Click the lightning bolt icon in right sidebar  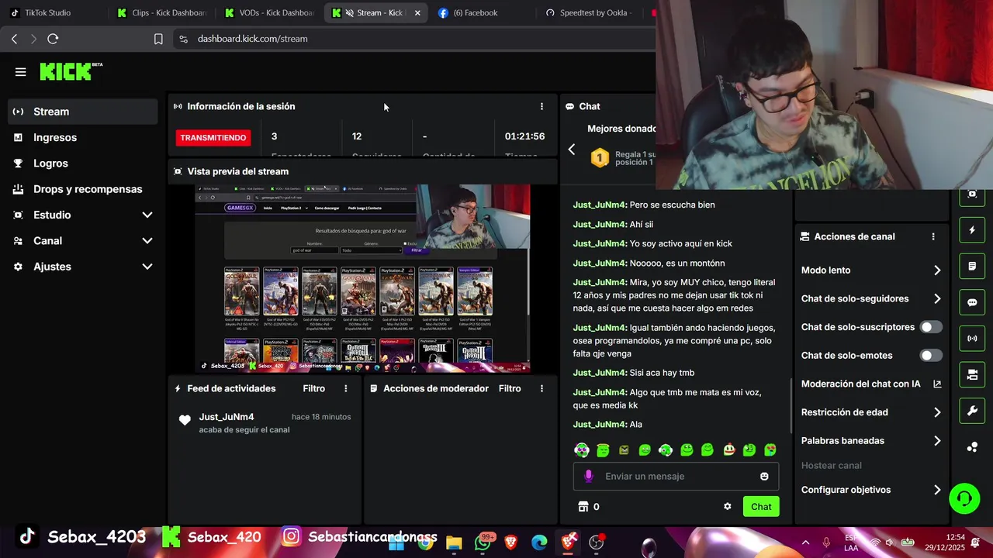click(972, 230)
